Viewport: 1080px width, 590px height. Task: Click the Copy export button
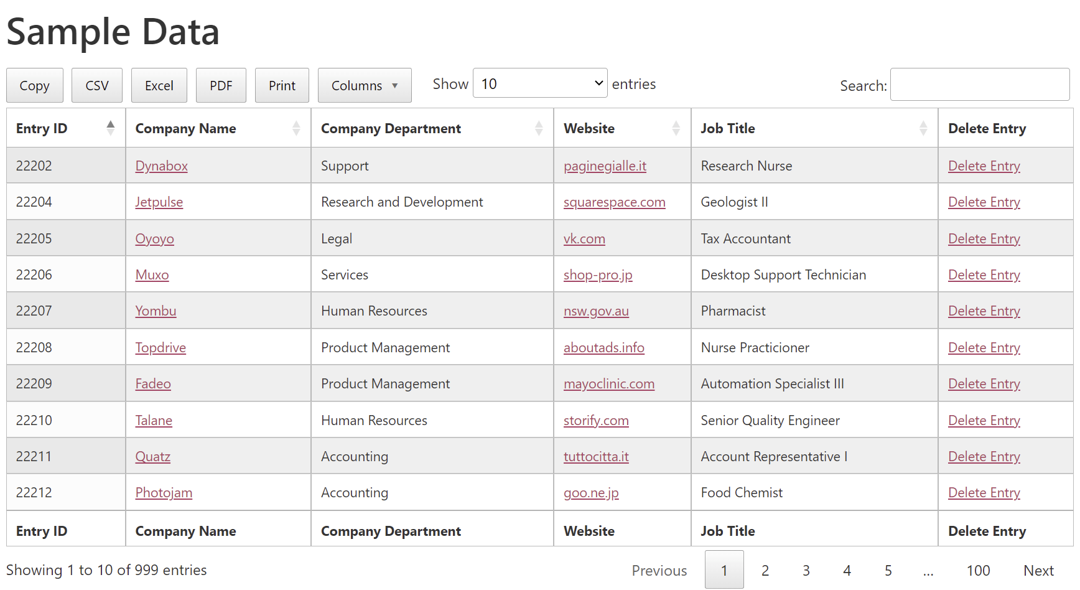point(35,85)
